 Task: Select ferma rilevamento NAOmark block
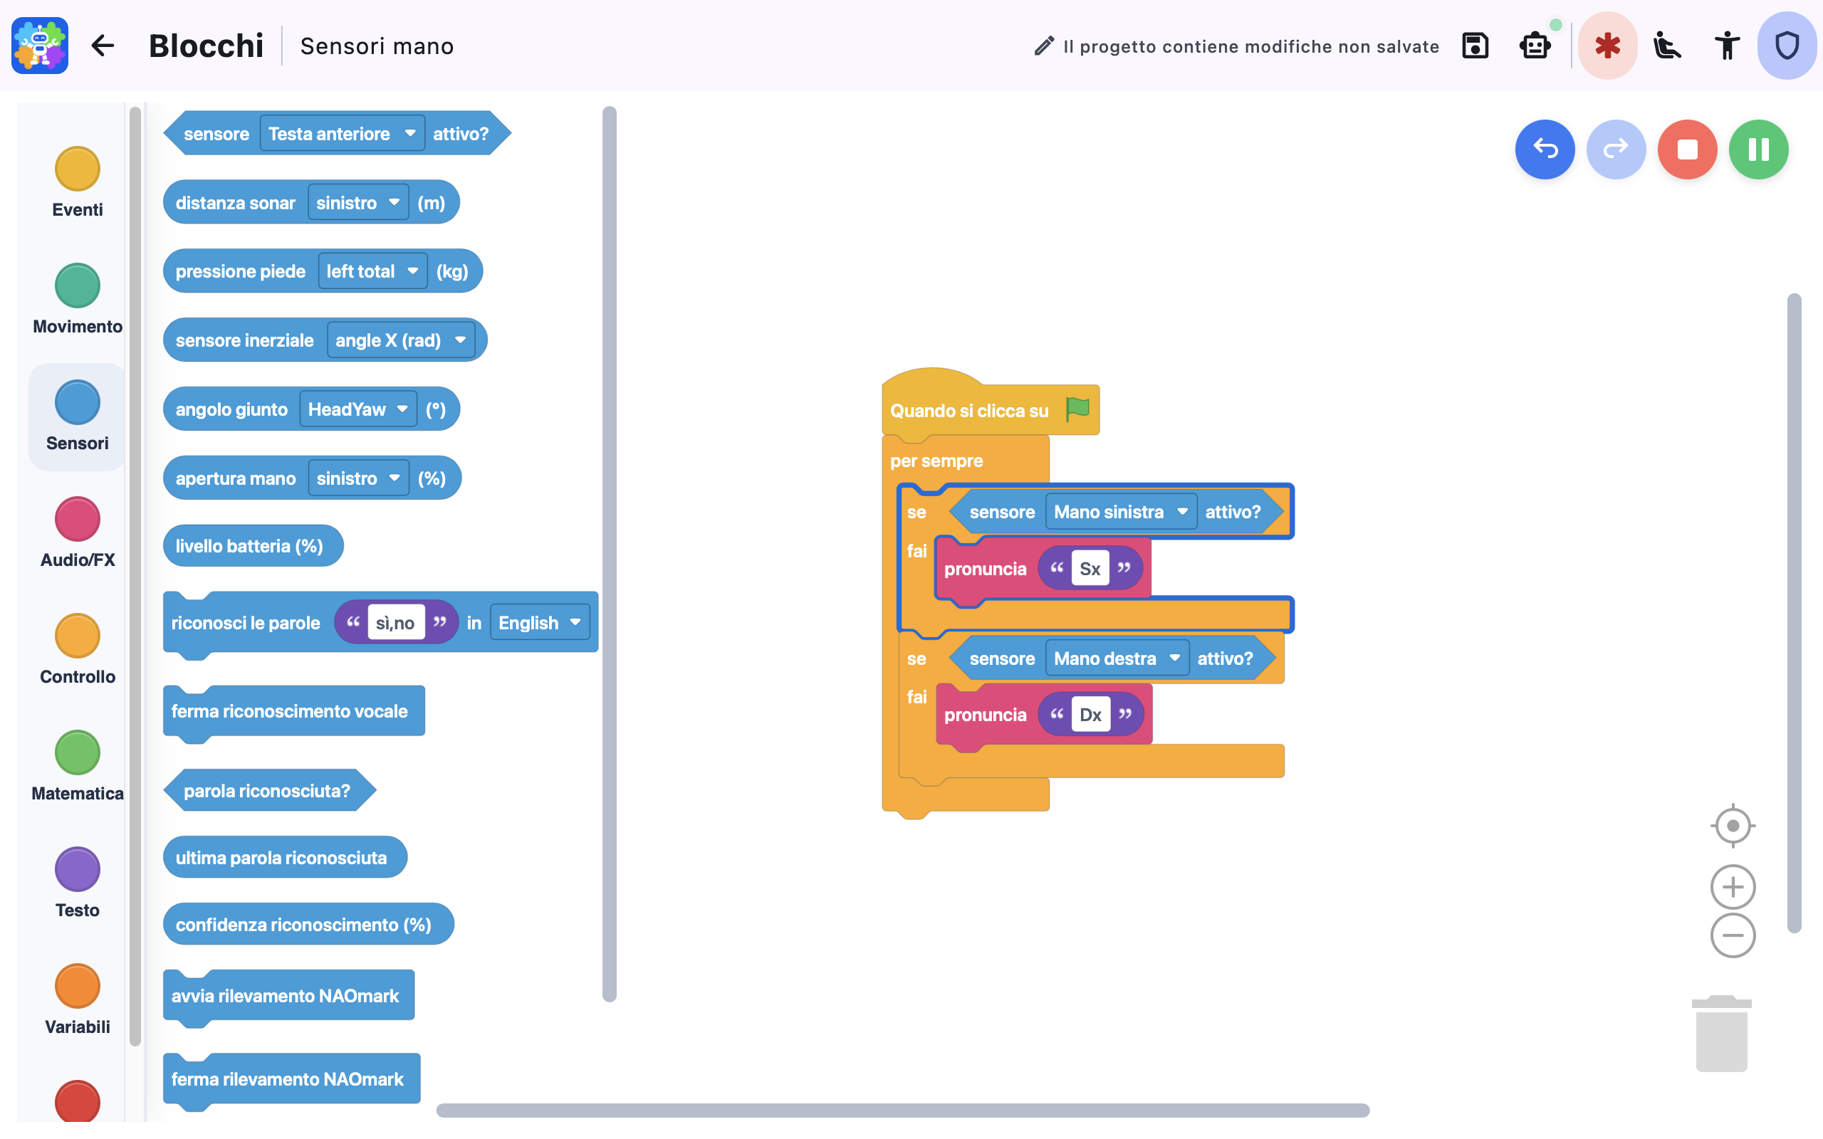tap(291, 1079)
